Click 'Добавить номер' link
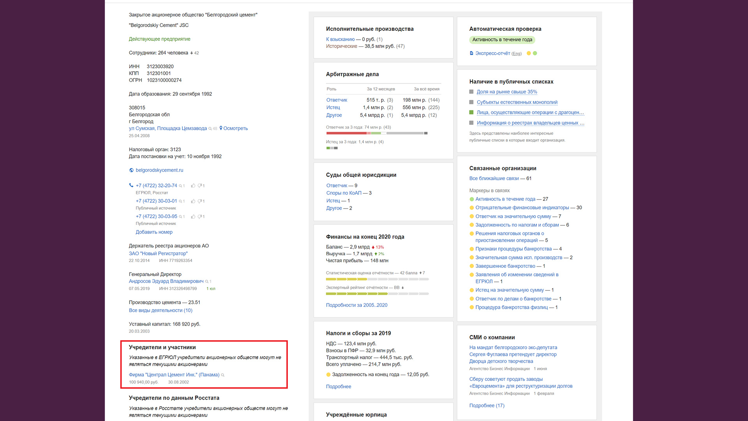The width and height of the screenshot is (748, 421). coord(154,232)
